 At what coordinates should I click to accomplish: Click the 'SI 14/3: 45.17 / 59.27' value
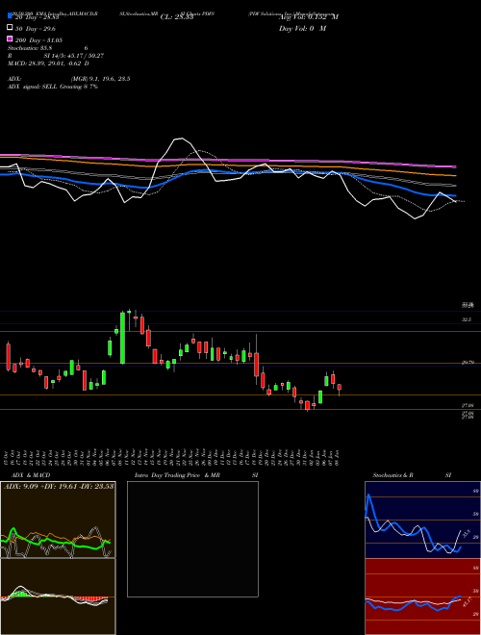74,56
